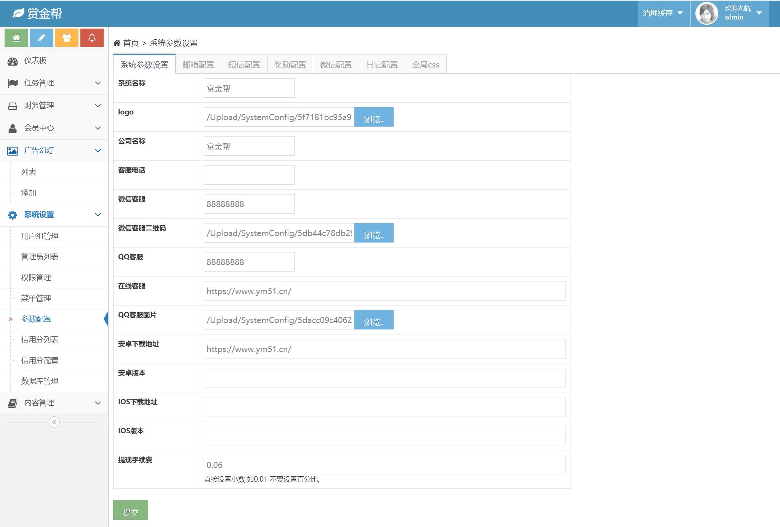Switch to the 其它配置 tab
The height and width of the screenshot is (527, 780).
382,64
